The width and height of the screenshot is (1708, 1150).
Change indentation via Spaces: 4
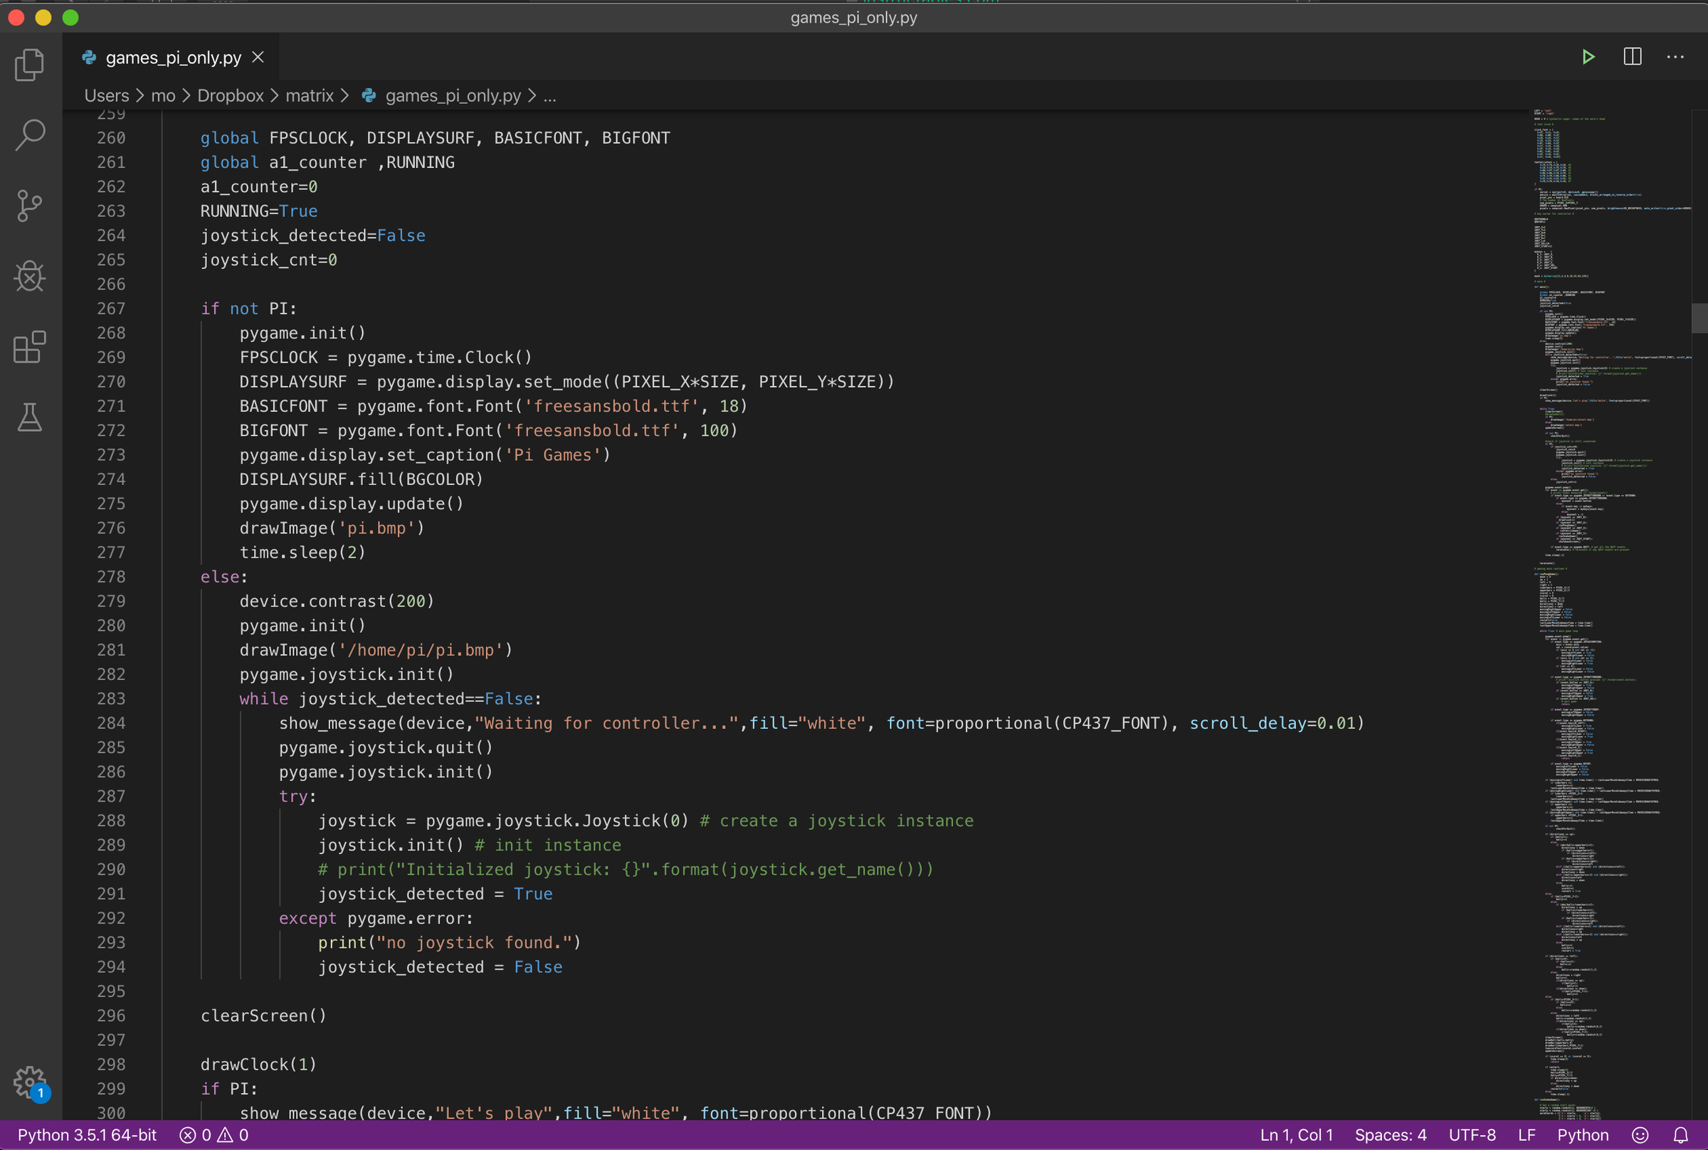(1391, 1134)
